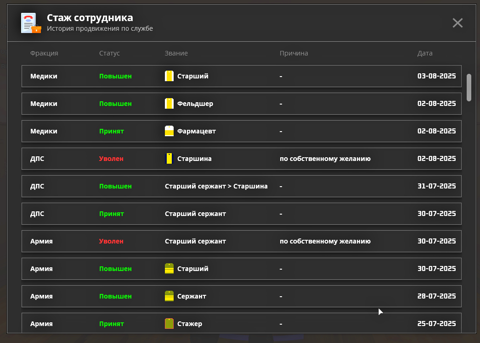Click the date 31-07-2025
The width and height of the screenshot is (480, 343).
[436, 186]
